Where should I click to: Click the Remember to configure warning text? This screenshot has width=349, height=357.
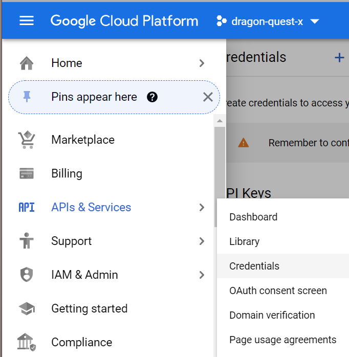[309, 143]
